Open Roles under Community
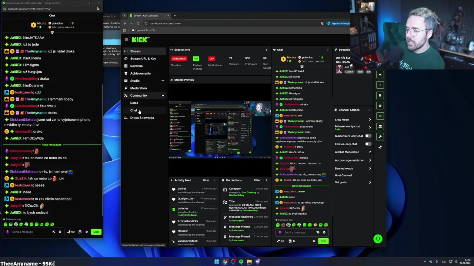The height and width of the screenshot is (266, 474). [x=134, y=103]
